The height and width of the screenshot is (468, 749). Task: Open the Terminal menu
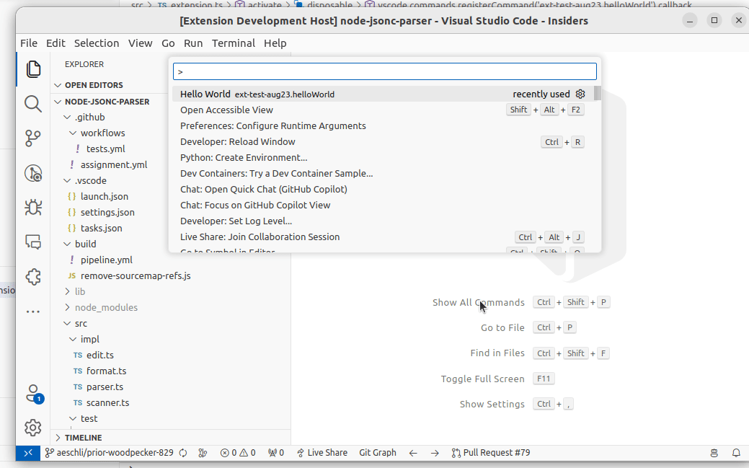(233, 43)
